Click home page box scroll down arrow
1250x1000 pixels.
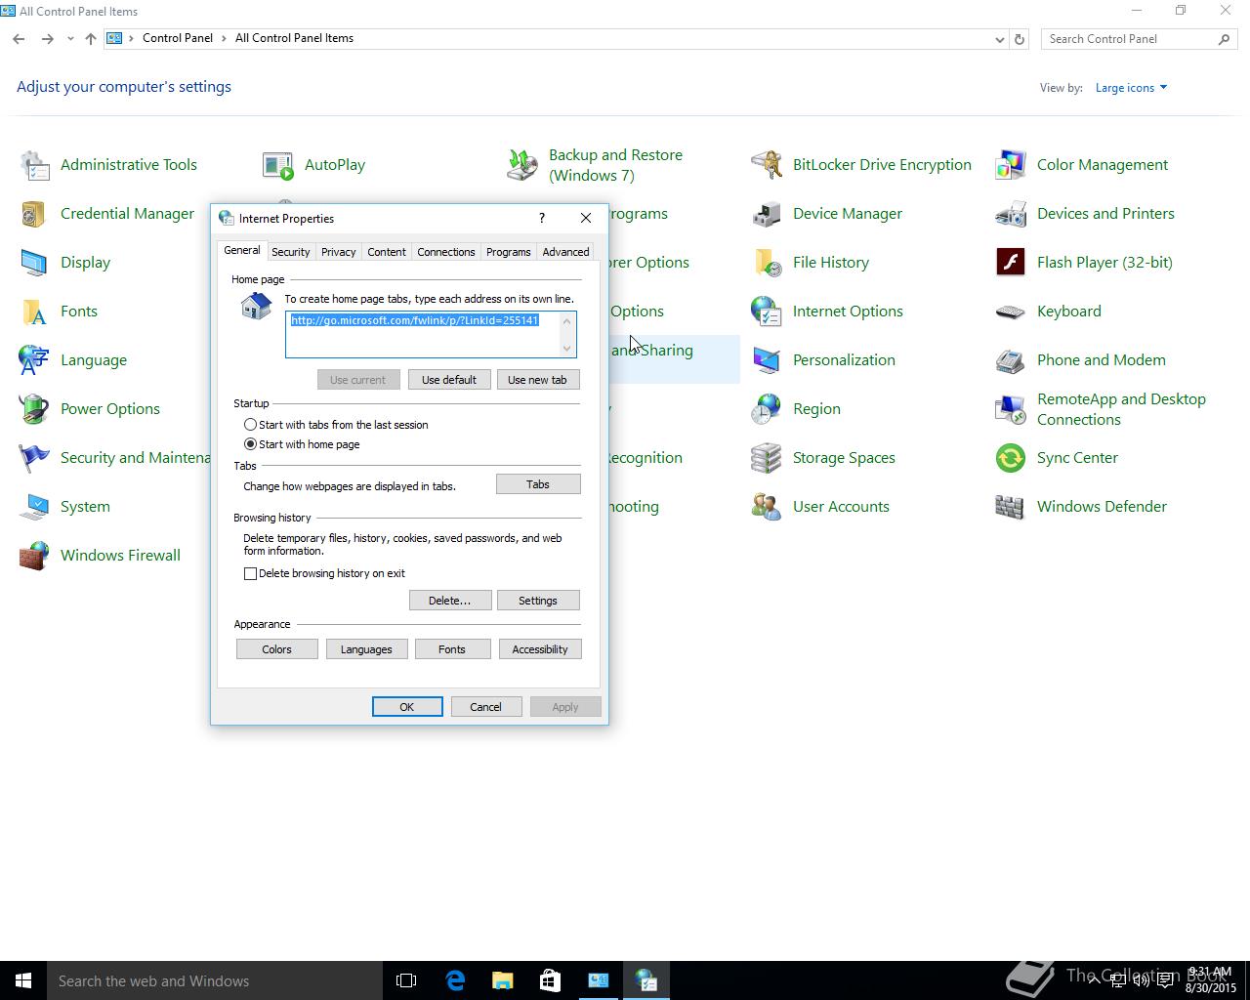[566, 349]
